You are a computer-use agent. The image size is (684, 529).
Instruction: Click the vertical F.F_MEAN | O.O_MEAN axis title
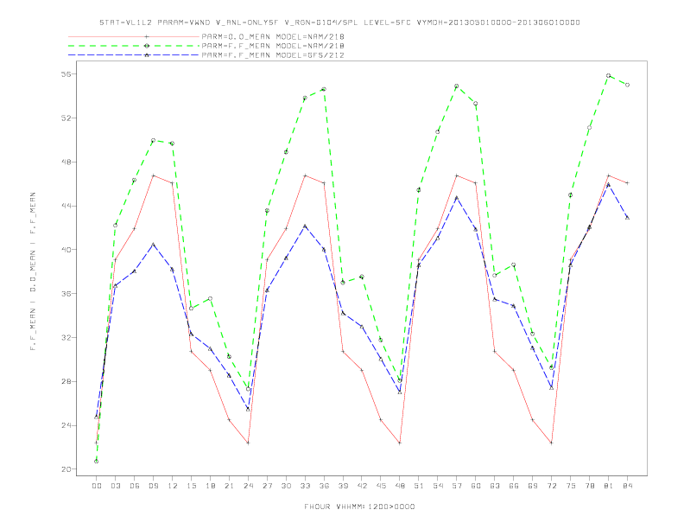(33, 271)
